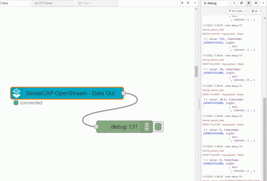Expand the value 952 payload object
Screen dimensions: 267x181
coord(205,39)
